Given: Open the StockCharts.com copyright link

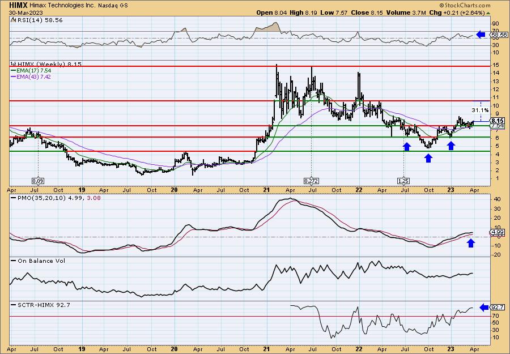Looking at the screenshot, I should [x=464, y=5].
